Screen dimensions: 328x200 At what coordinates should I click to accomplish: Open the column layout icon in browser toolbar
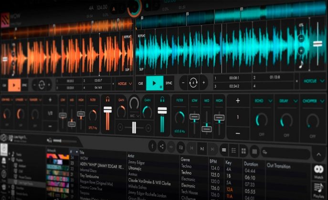pyautogui.click(x=254, y=151)
